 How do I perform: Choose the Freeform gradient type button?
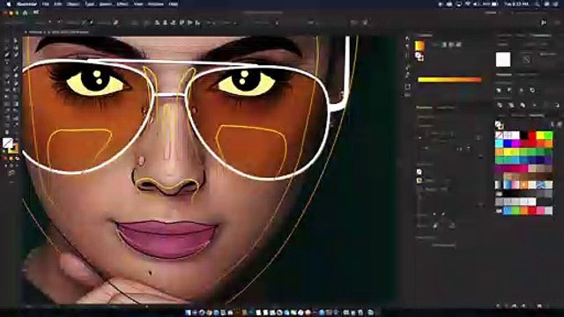[459, 45]
